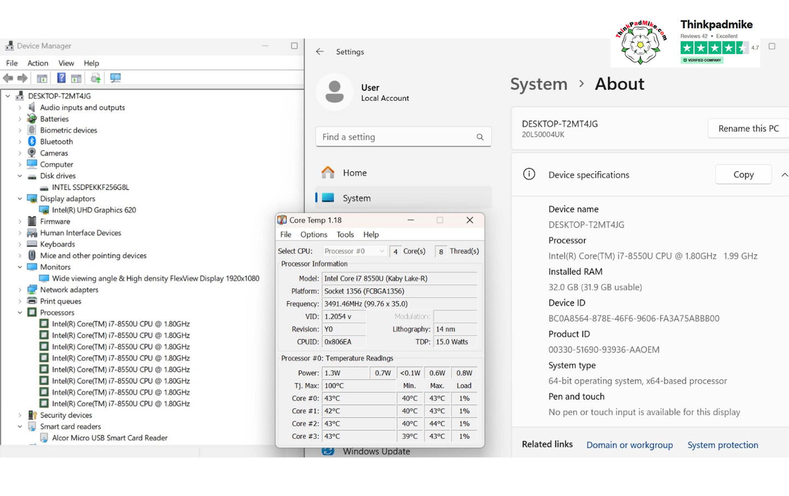Expand Audio inputs and outputs node
The image size is (789, 496).
20,108
